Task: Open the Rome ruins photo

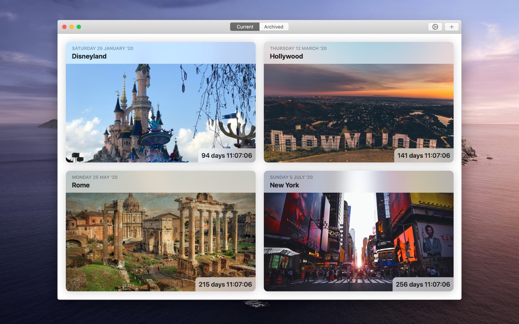Action: [x=161, y=242]
